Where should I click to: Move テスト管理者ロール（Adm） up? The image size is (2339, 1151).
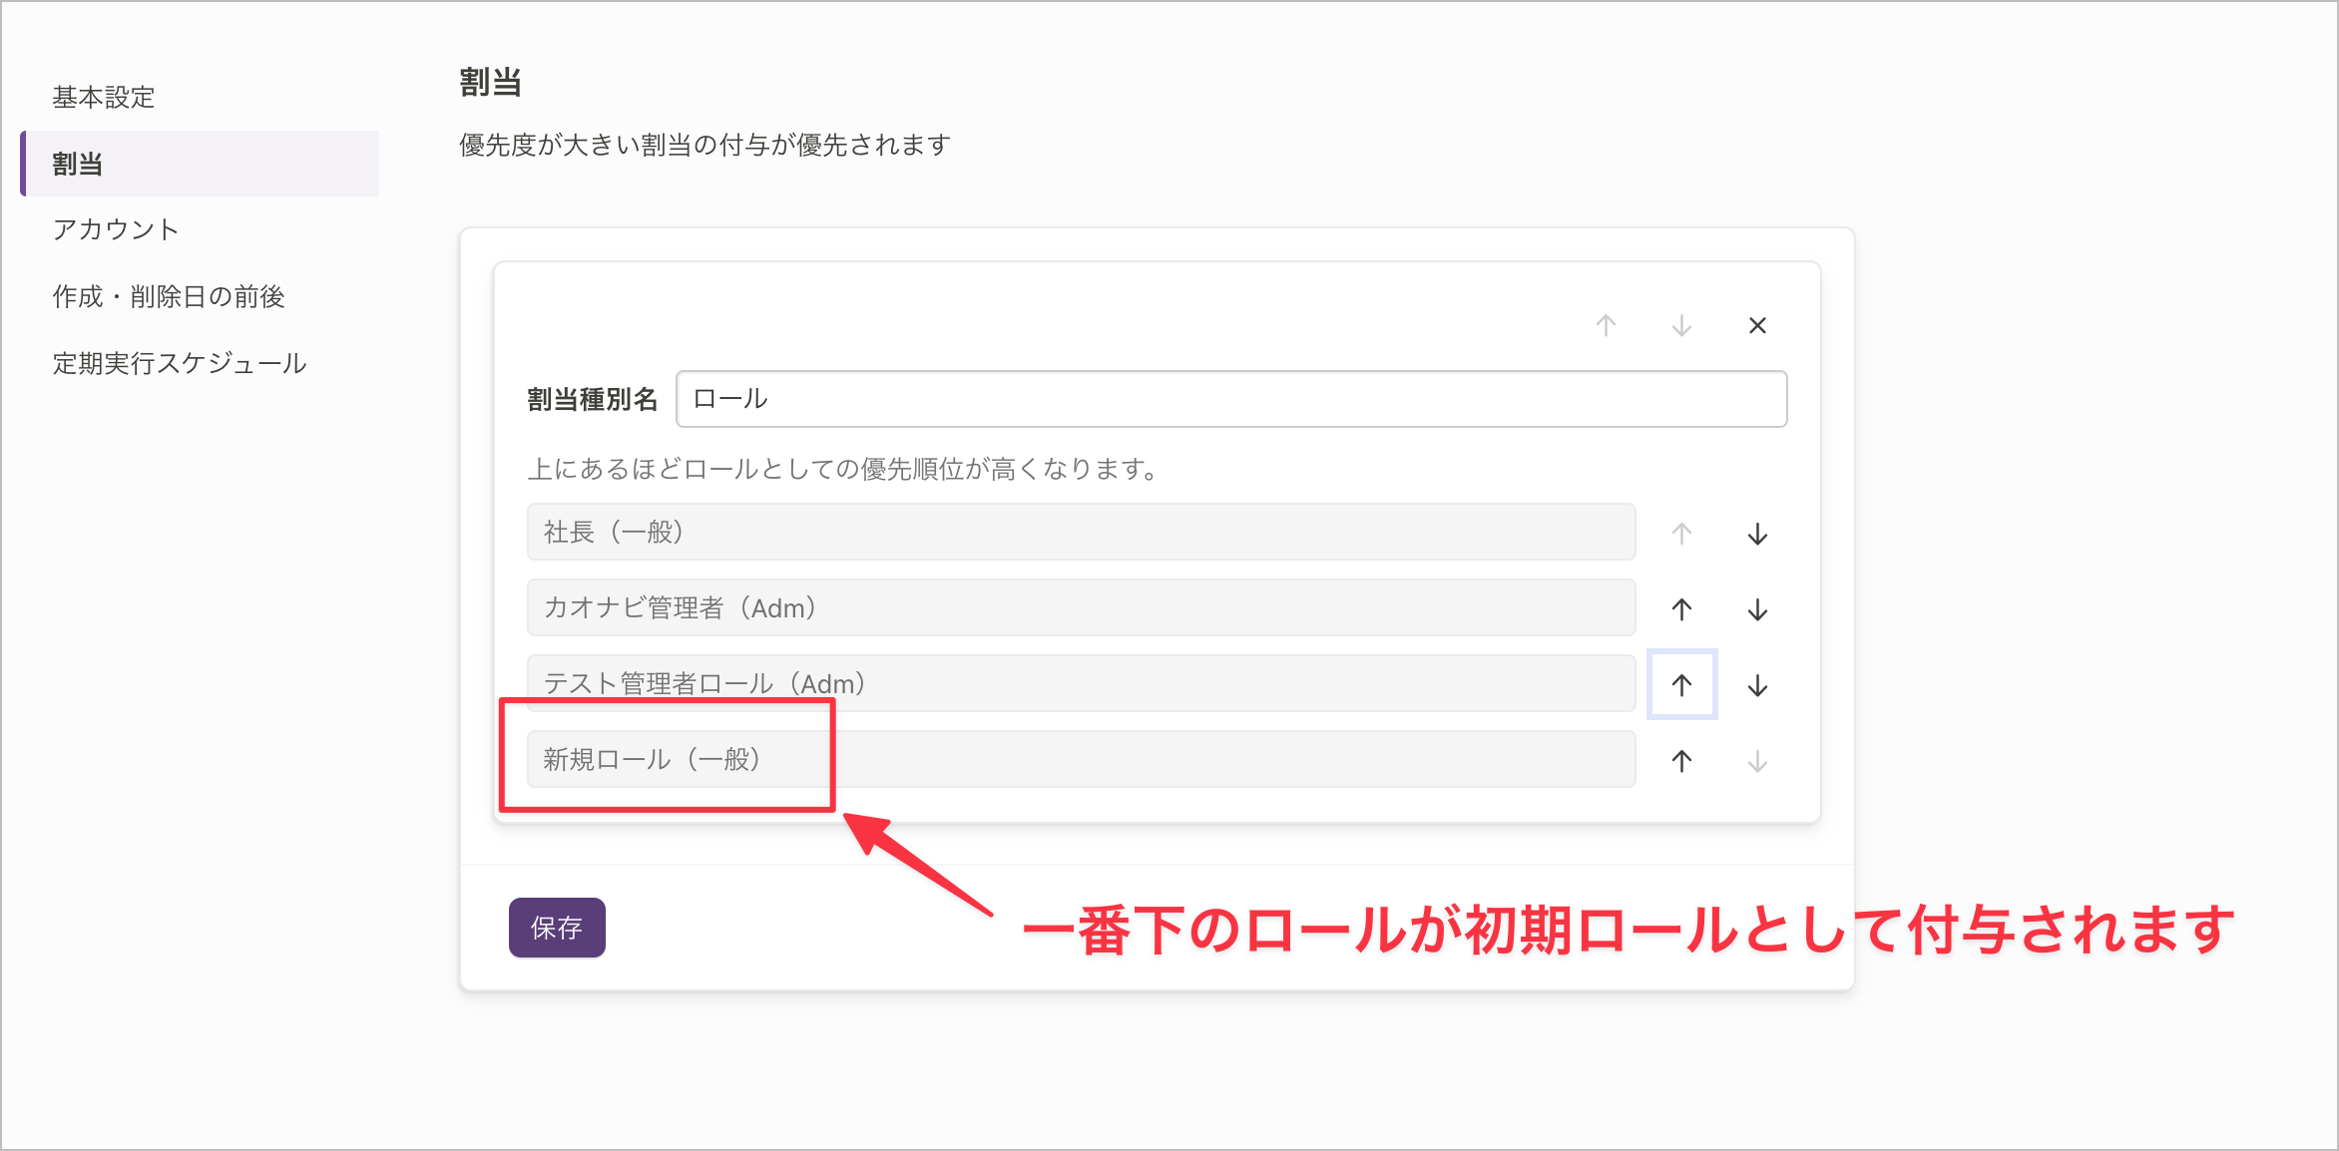point(1681,685)
